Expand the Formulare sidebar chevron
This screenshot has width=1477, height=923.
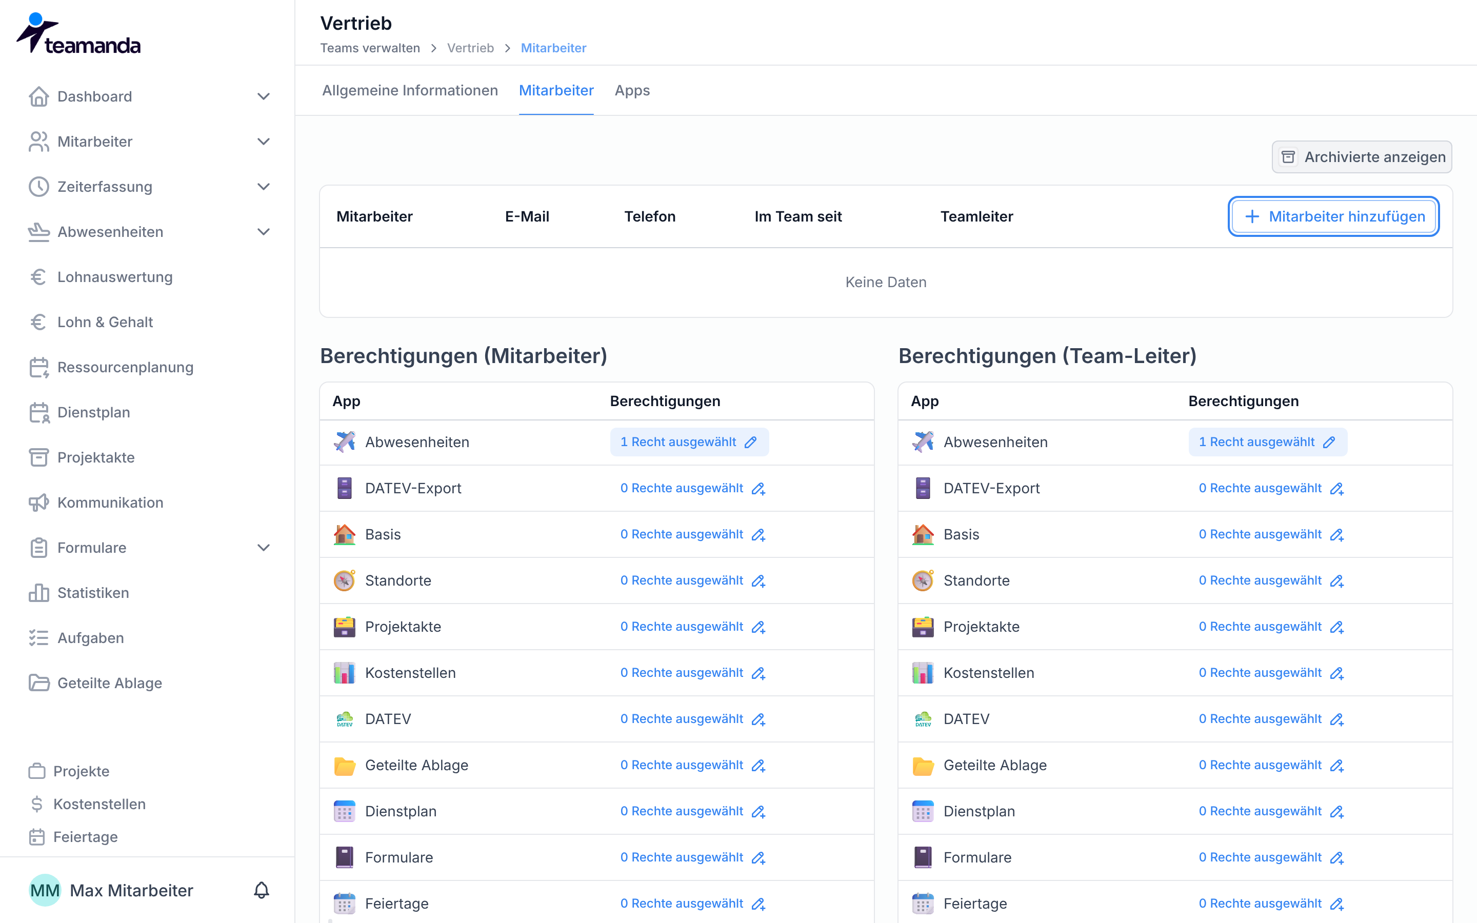coord(264,548)
